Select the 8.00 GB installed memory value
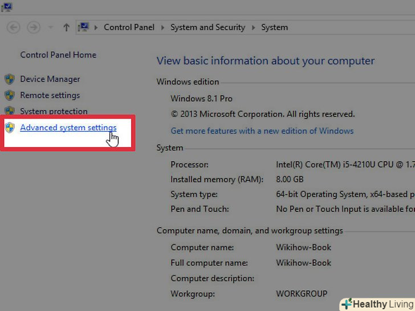Screen dimensions: 415x311 [290, 179]
